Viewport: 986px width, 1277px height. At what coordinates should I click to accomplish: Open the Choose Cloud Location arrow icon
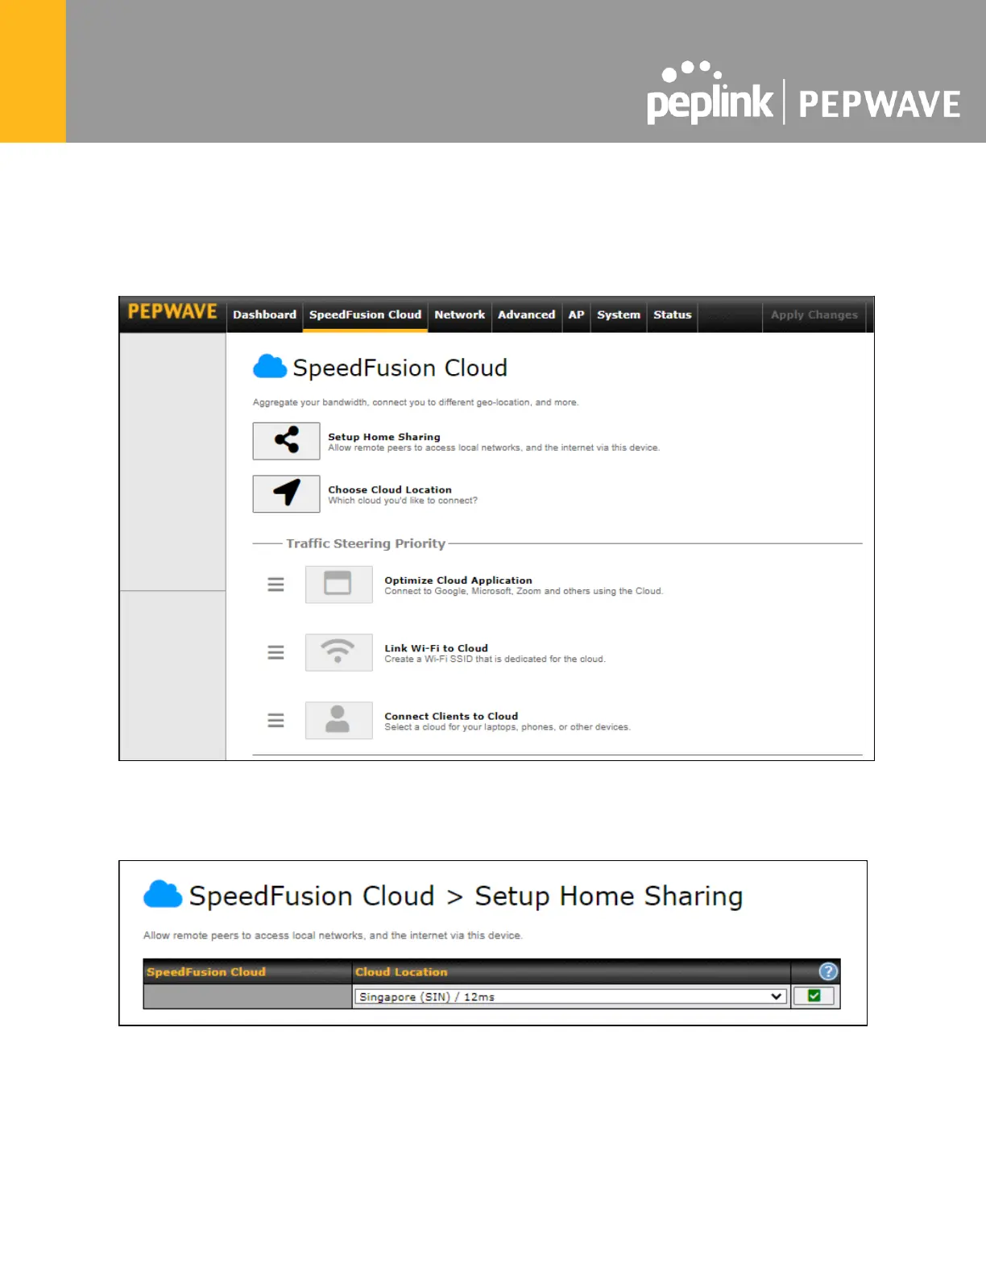pos(286,493)
